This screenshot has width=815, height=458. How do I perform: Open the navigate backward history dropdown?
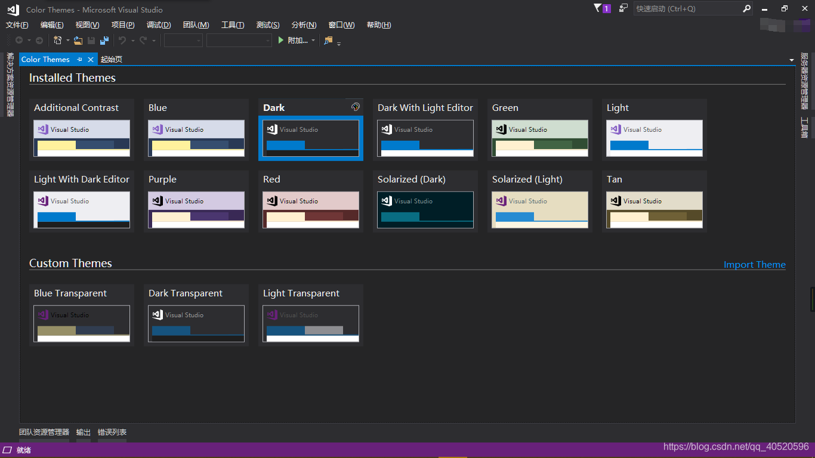28,41
